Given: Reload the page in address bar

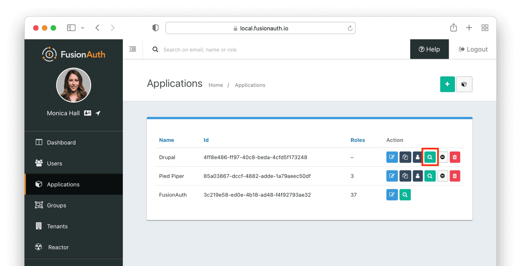Looking at the screenshot, I should pos(350,28).
